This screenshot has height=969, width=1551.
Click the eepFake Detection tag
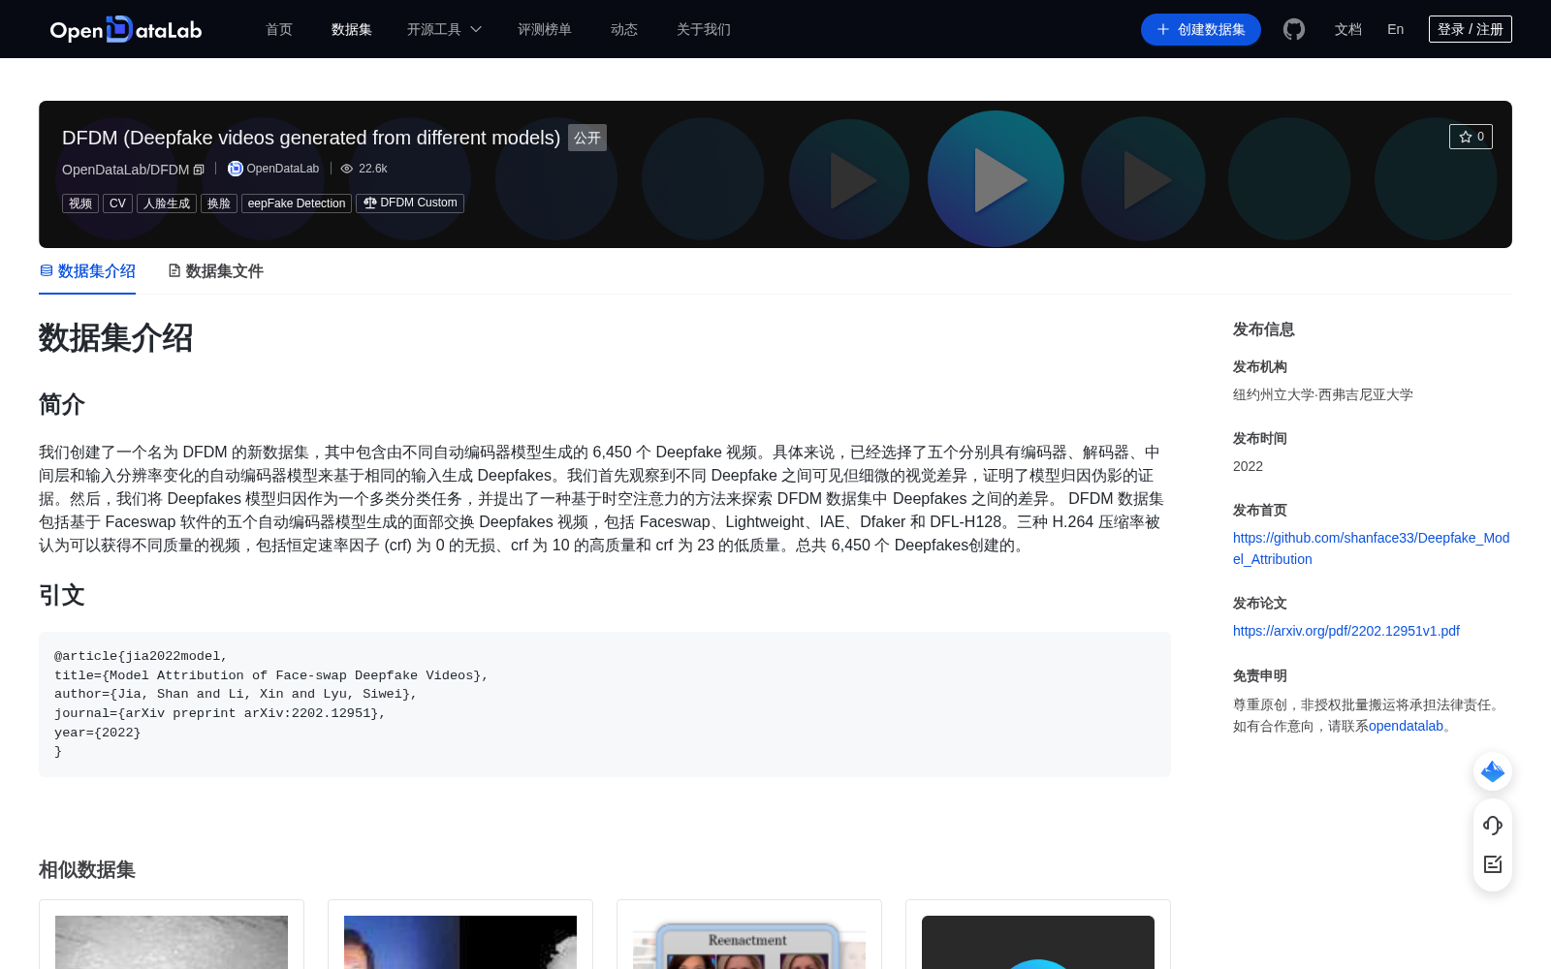tap(297, 203)
